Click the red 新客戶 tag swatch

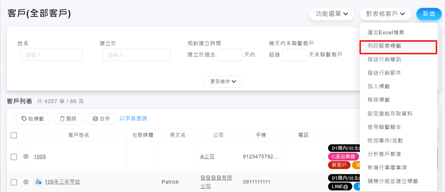pyautogui.click(x=339, y=165)
